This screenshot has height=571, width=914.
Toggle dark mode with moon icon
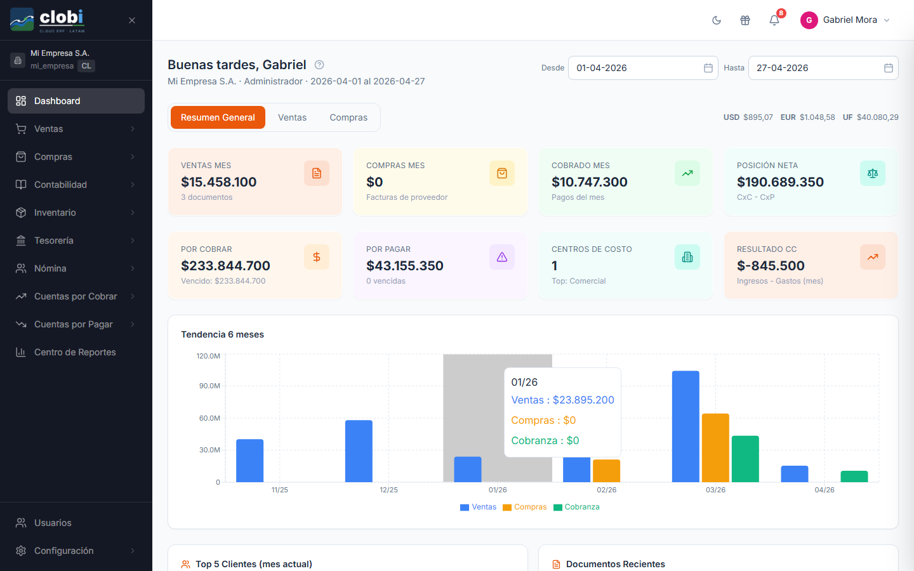coord(717,20)
